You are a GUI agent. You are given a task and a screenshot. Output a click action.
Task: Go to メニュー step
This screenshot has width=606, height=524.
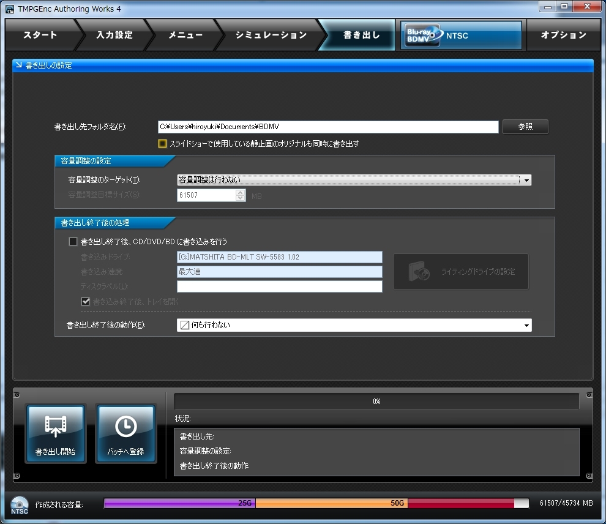point(185,35)
